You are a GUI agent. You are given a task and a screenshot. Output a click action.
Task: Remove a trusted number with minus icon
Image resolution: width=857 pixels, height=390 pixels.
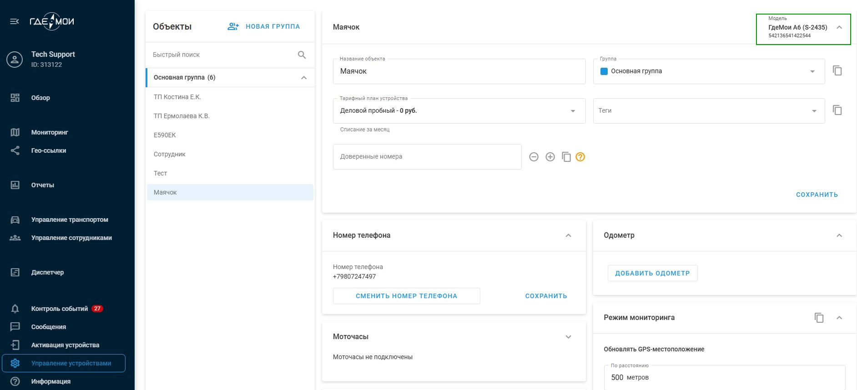pyautogui.click(x=534, y=157)
